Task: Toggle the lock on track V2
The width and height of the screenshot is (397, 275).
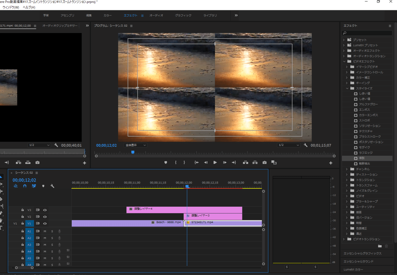Action: coord(22,217)
